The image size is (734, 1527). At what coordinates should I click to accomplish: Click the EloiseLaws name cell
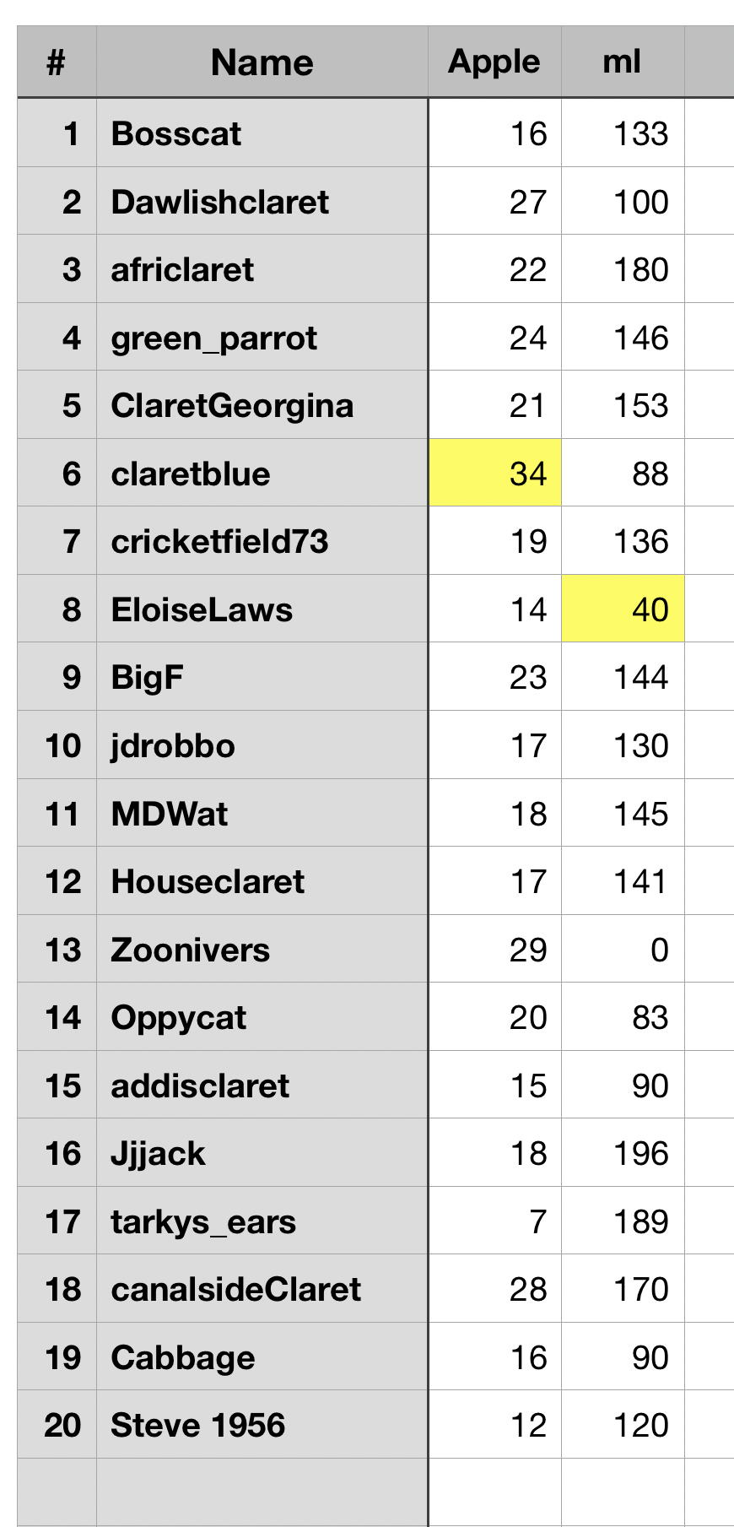[262, 609]
